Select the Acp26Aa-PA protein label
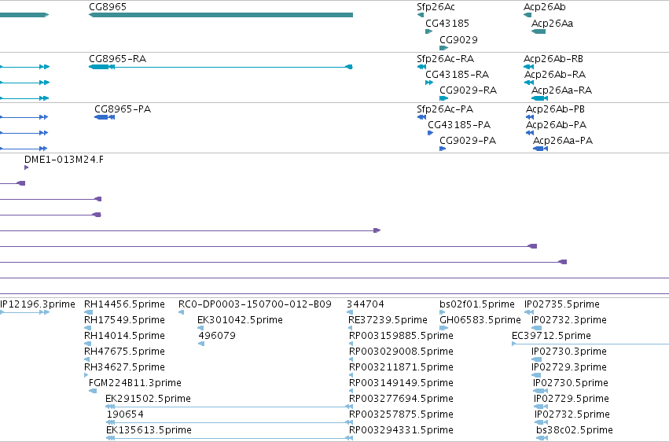This screenshot has height=442, width=669. tap(563, 141)
